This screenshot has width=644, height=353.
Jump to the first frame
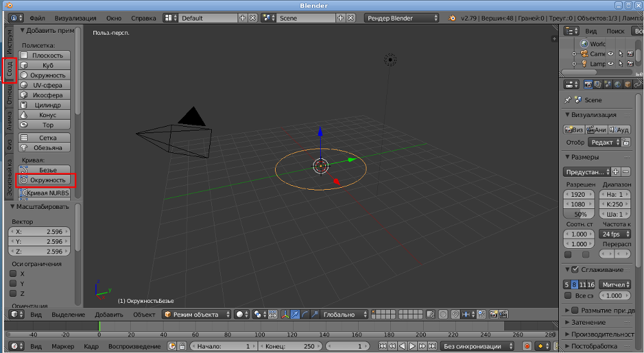tap(383, 346)
